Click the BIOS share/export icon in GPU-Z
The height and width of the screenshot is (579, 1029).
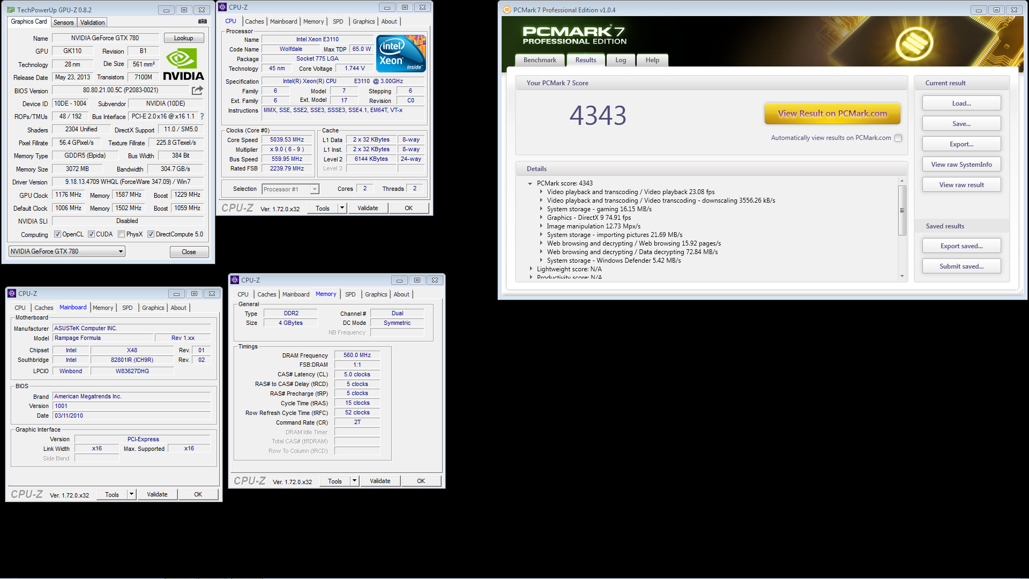tap(197, 90)
